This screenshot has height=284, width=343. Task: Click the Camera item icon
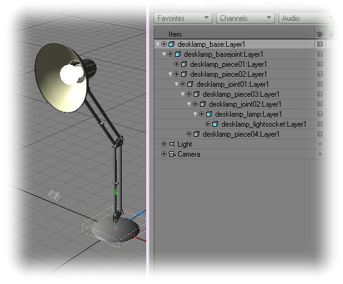pos(172,154)
